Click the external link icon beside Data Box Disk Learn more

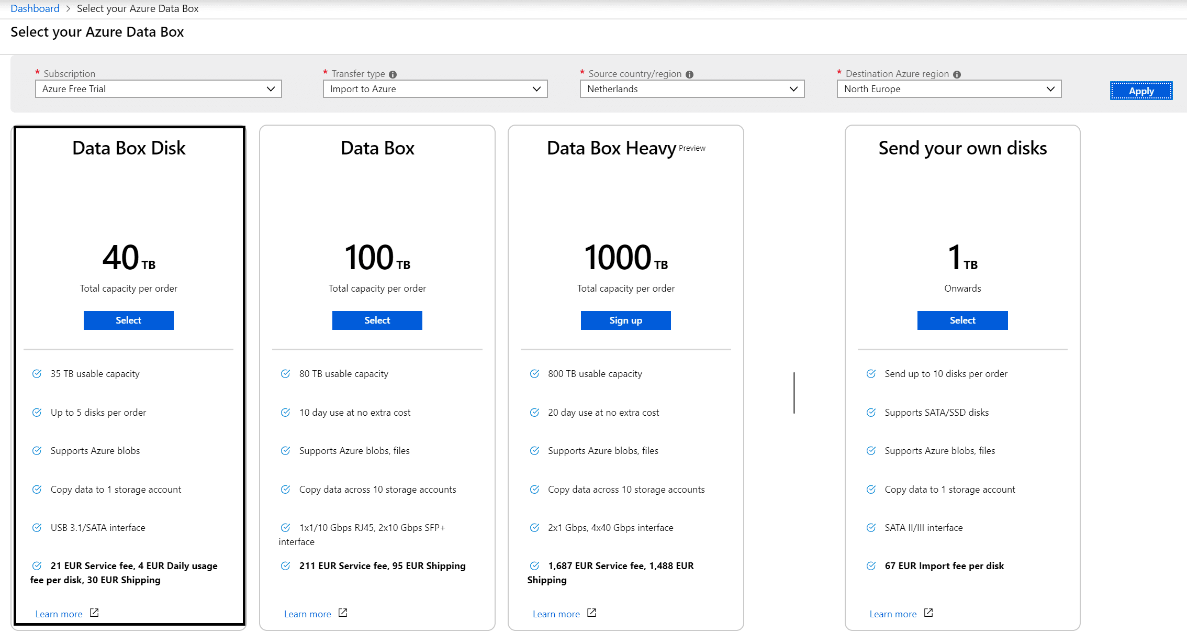(95, 613)
